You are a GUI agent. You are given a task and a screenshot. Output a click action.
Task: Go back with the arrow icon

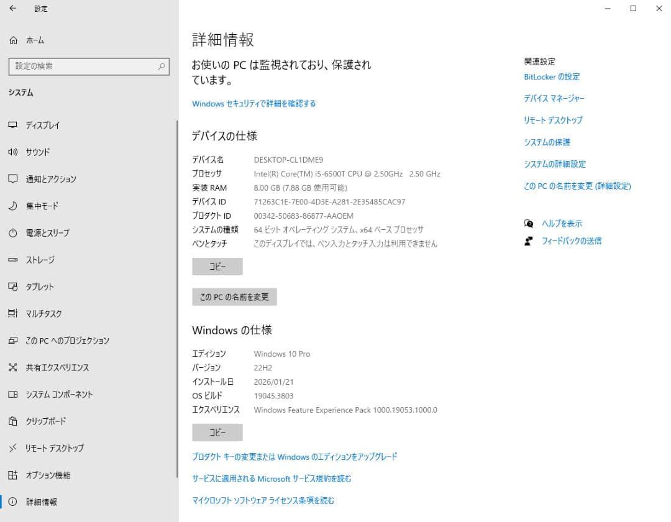click(13, 8)
